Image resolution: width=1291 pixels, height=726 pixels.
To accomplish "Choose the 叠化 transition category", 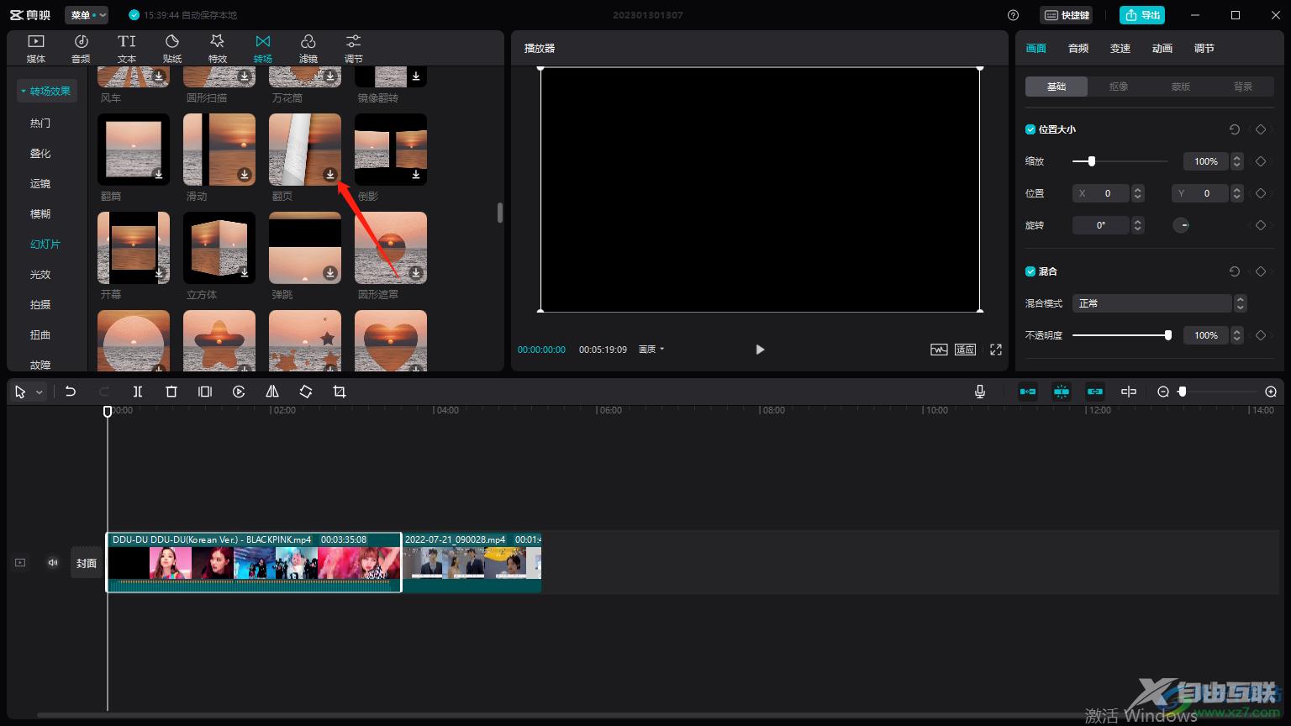I will [x=40, y=153].
